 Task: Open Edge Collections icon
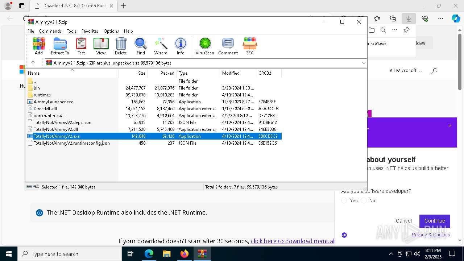[393, 18]
